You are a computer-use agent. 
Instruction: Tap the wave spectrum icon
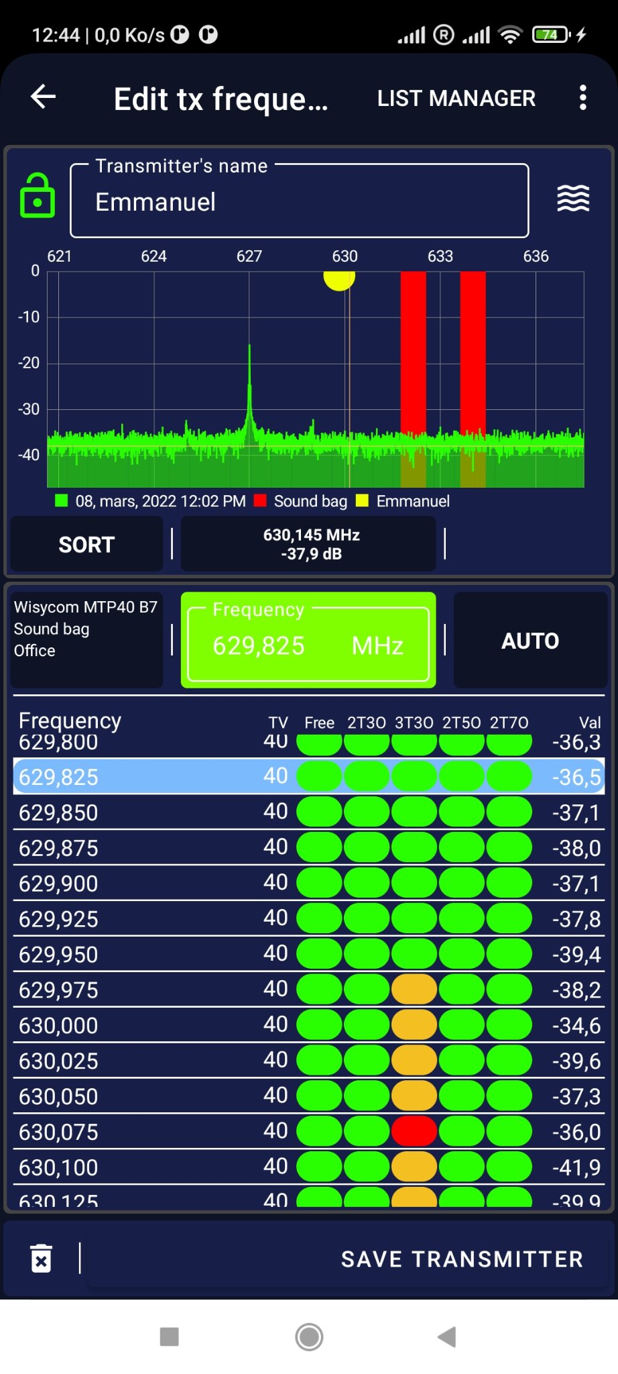[573, 199]
